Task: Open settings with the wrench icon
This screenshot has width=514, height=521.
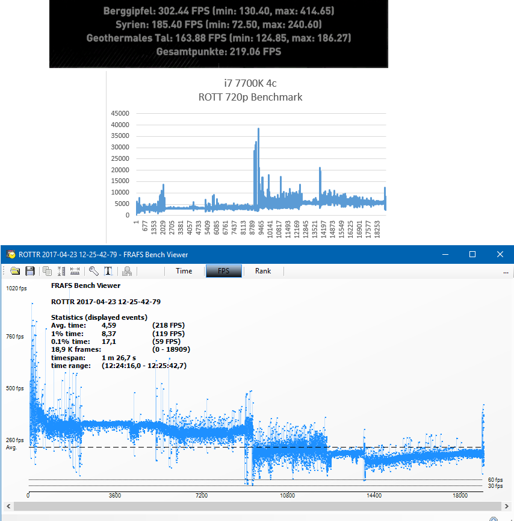Action: pos(94,271)
